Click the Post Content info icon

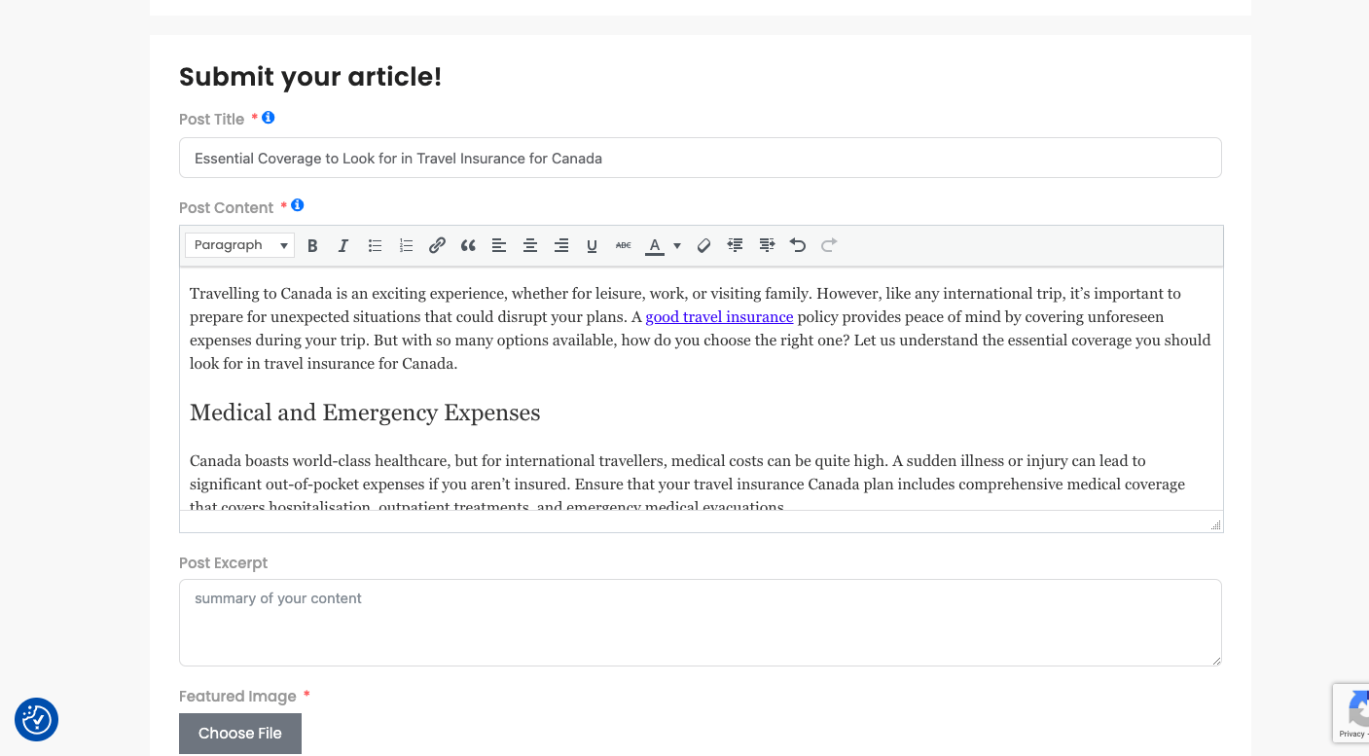click(298, 205)
